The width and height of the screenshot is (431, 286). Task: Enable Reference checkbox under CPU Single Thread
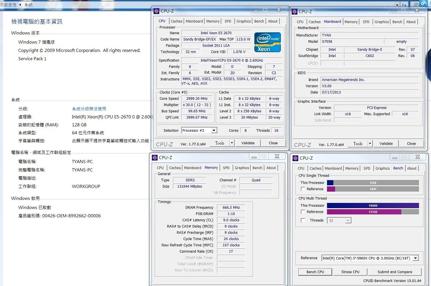(x=303, y=189)
